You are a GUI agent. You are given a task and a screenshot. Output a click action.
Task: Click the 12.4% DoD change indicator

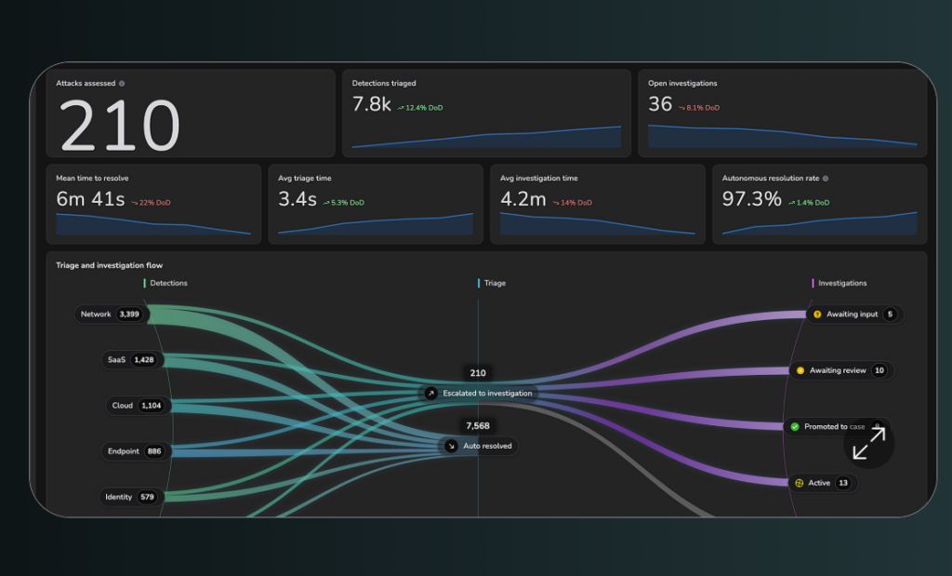pyautogui.click(x=420, y=108)
